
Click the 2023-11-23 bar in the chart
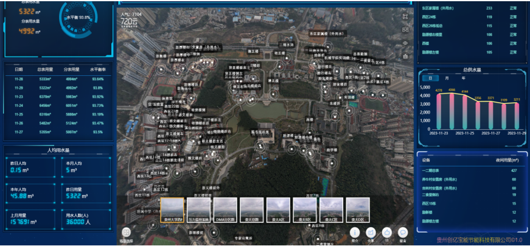point(439,110)
